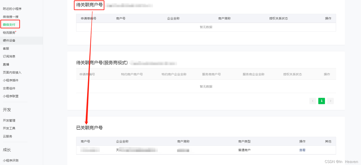Open 附近的小程序 in the sidebar
This screenshot has width=361, height=165.
12,9
